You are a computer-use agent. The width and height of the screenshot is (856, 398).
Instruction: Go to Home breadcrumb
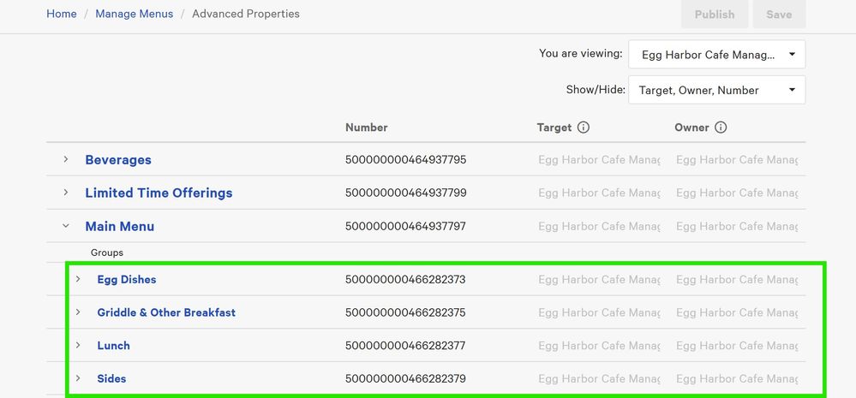[62, 14]
